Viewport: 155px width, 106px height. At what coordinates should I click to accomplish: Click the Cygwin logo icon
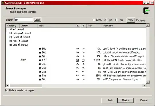(x=146, y=11)
